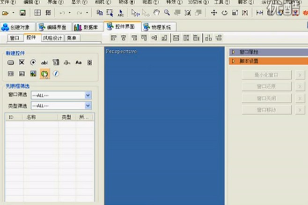
Task: Click the two side-by-side rectangles layout icon
Action: [186, 38]
